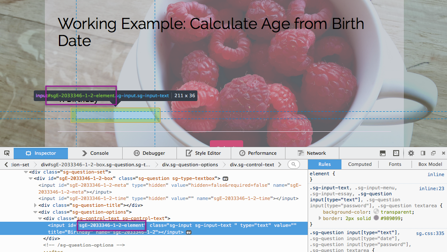
Task: Show devtools in separate window
Action: pos(433,153)
